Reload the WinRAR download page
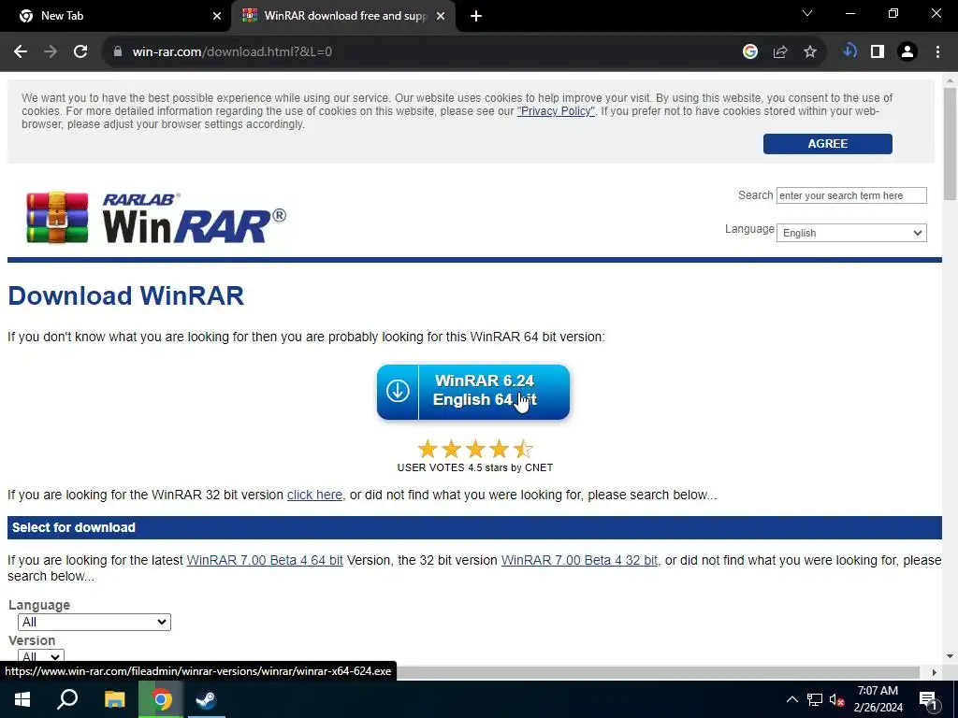The height and width of the screenshot is (718, 958). (x=80, y=52)
